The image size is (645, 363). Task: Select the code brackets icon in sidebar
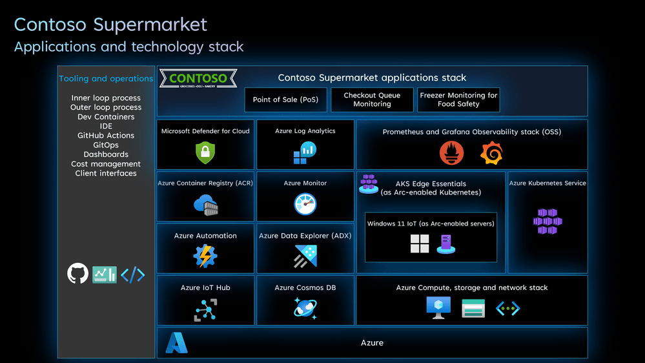point(133,275)
